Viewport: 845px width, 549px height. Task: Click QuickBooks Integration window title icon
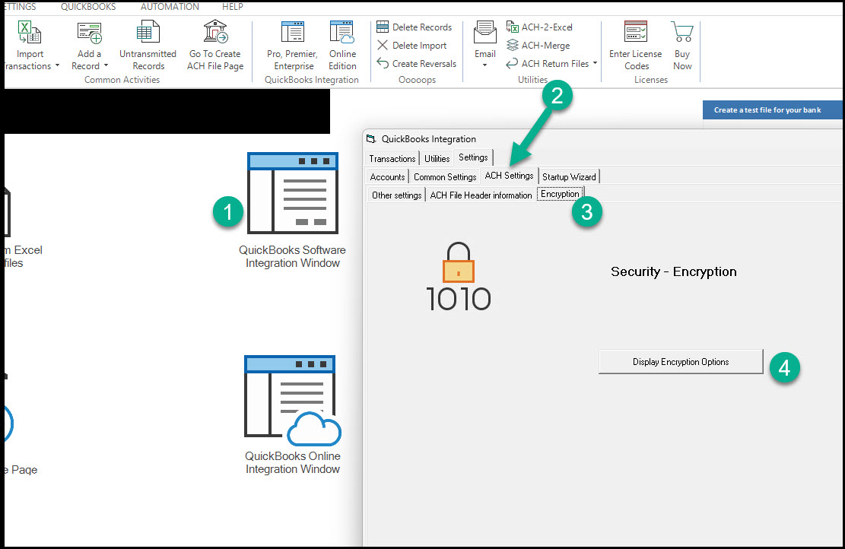[370, 139]
